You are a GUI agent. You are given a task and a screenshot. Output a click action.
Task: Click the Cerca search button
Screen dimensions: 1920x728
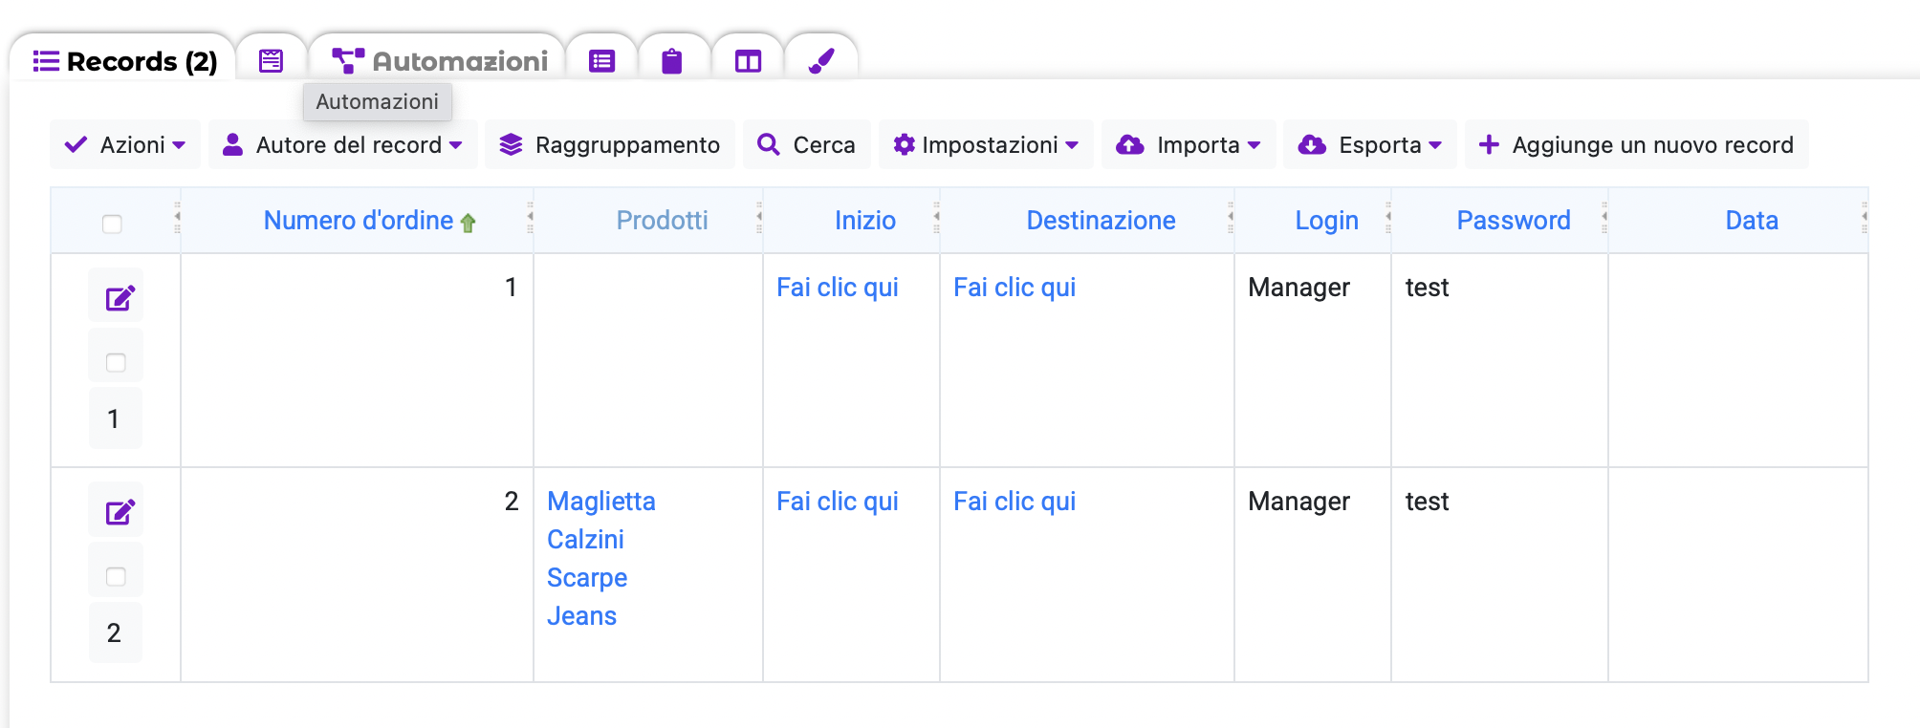coord(807,144)
